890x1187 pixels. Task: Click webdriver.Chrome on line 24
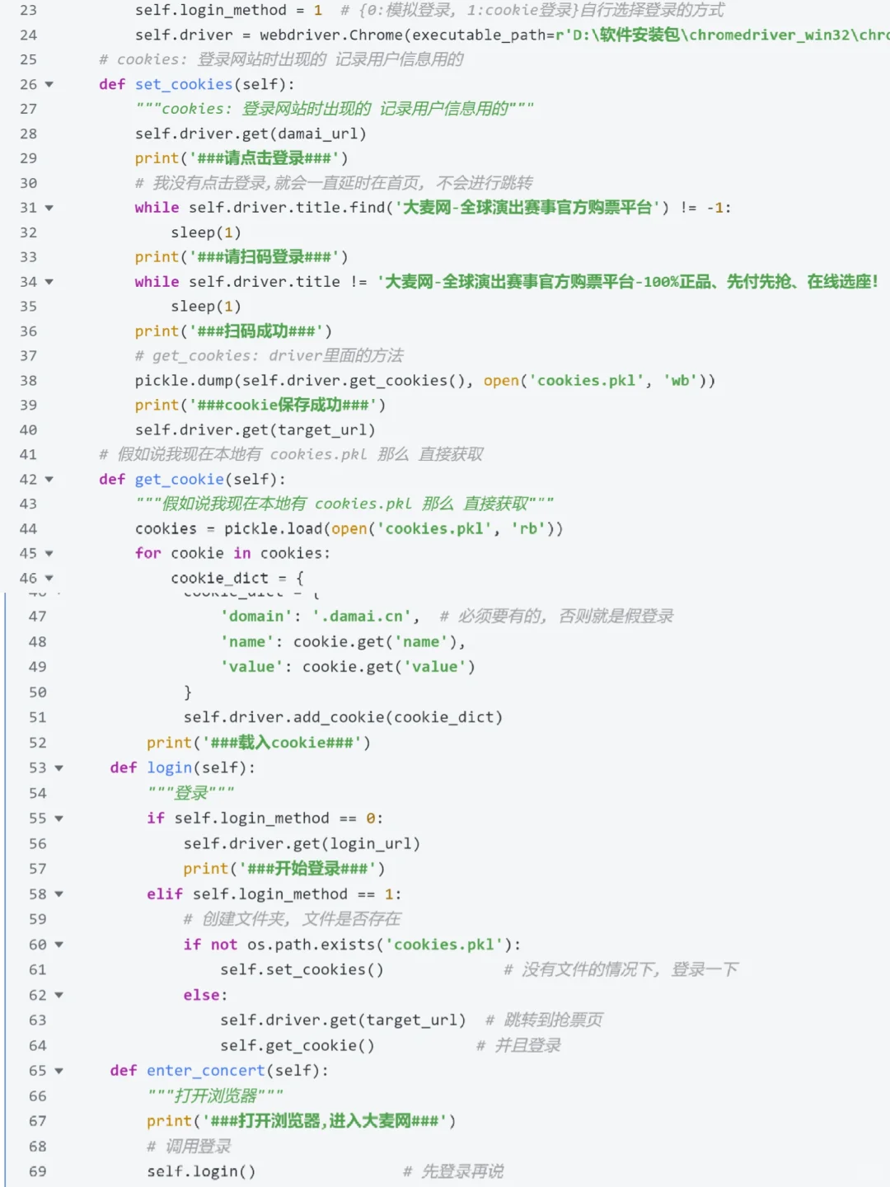click(x=331, y=35)
